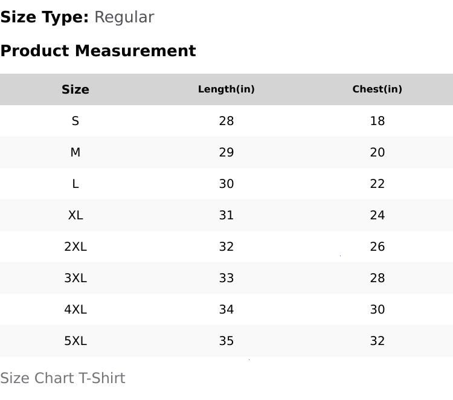453x400 pixels.
Task: Choose the 4XL size row label
Action: click(x=75, y=309)
